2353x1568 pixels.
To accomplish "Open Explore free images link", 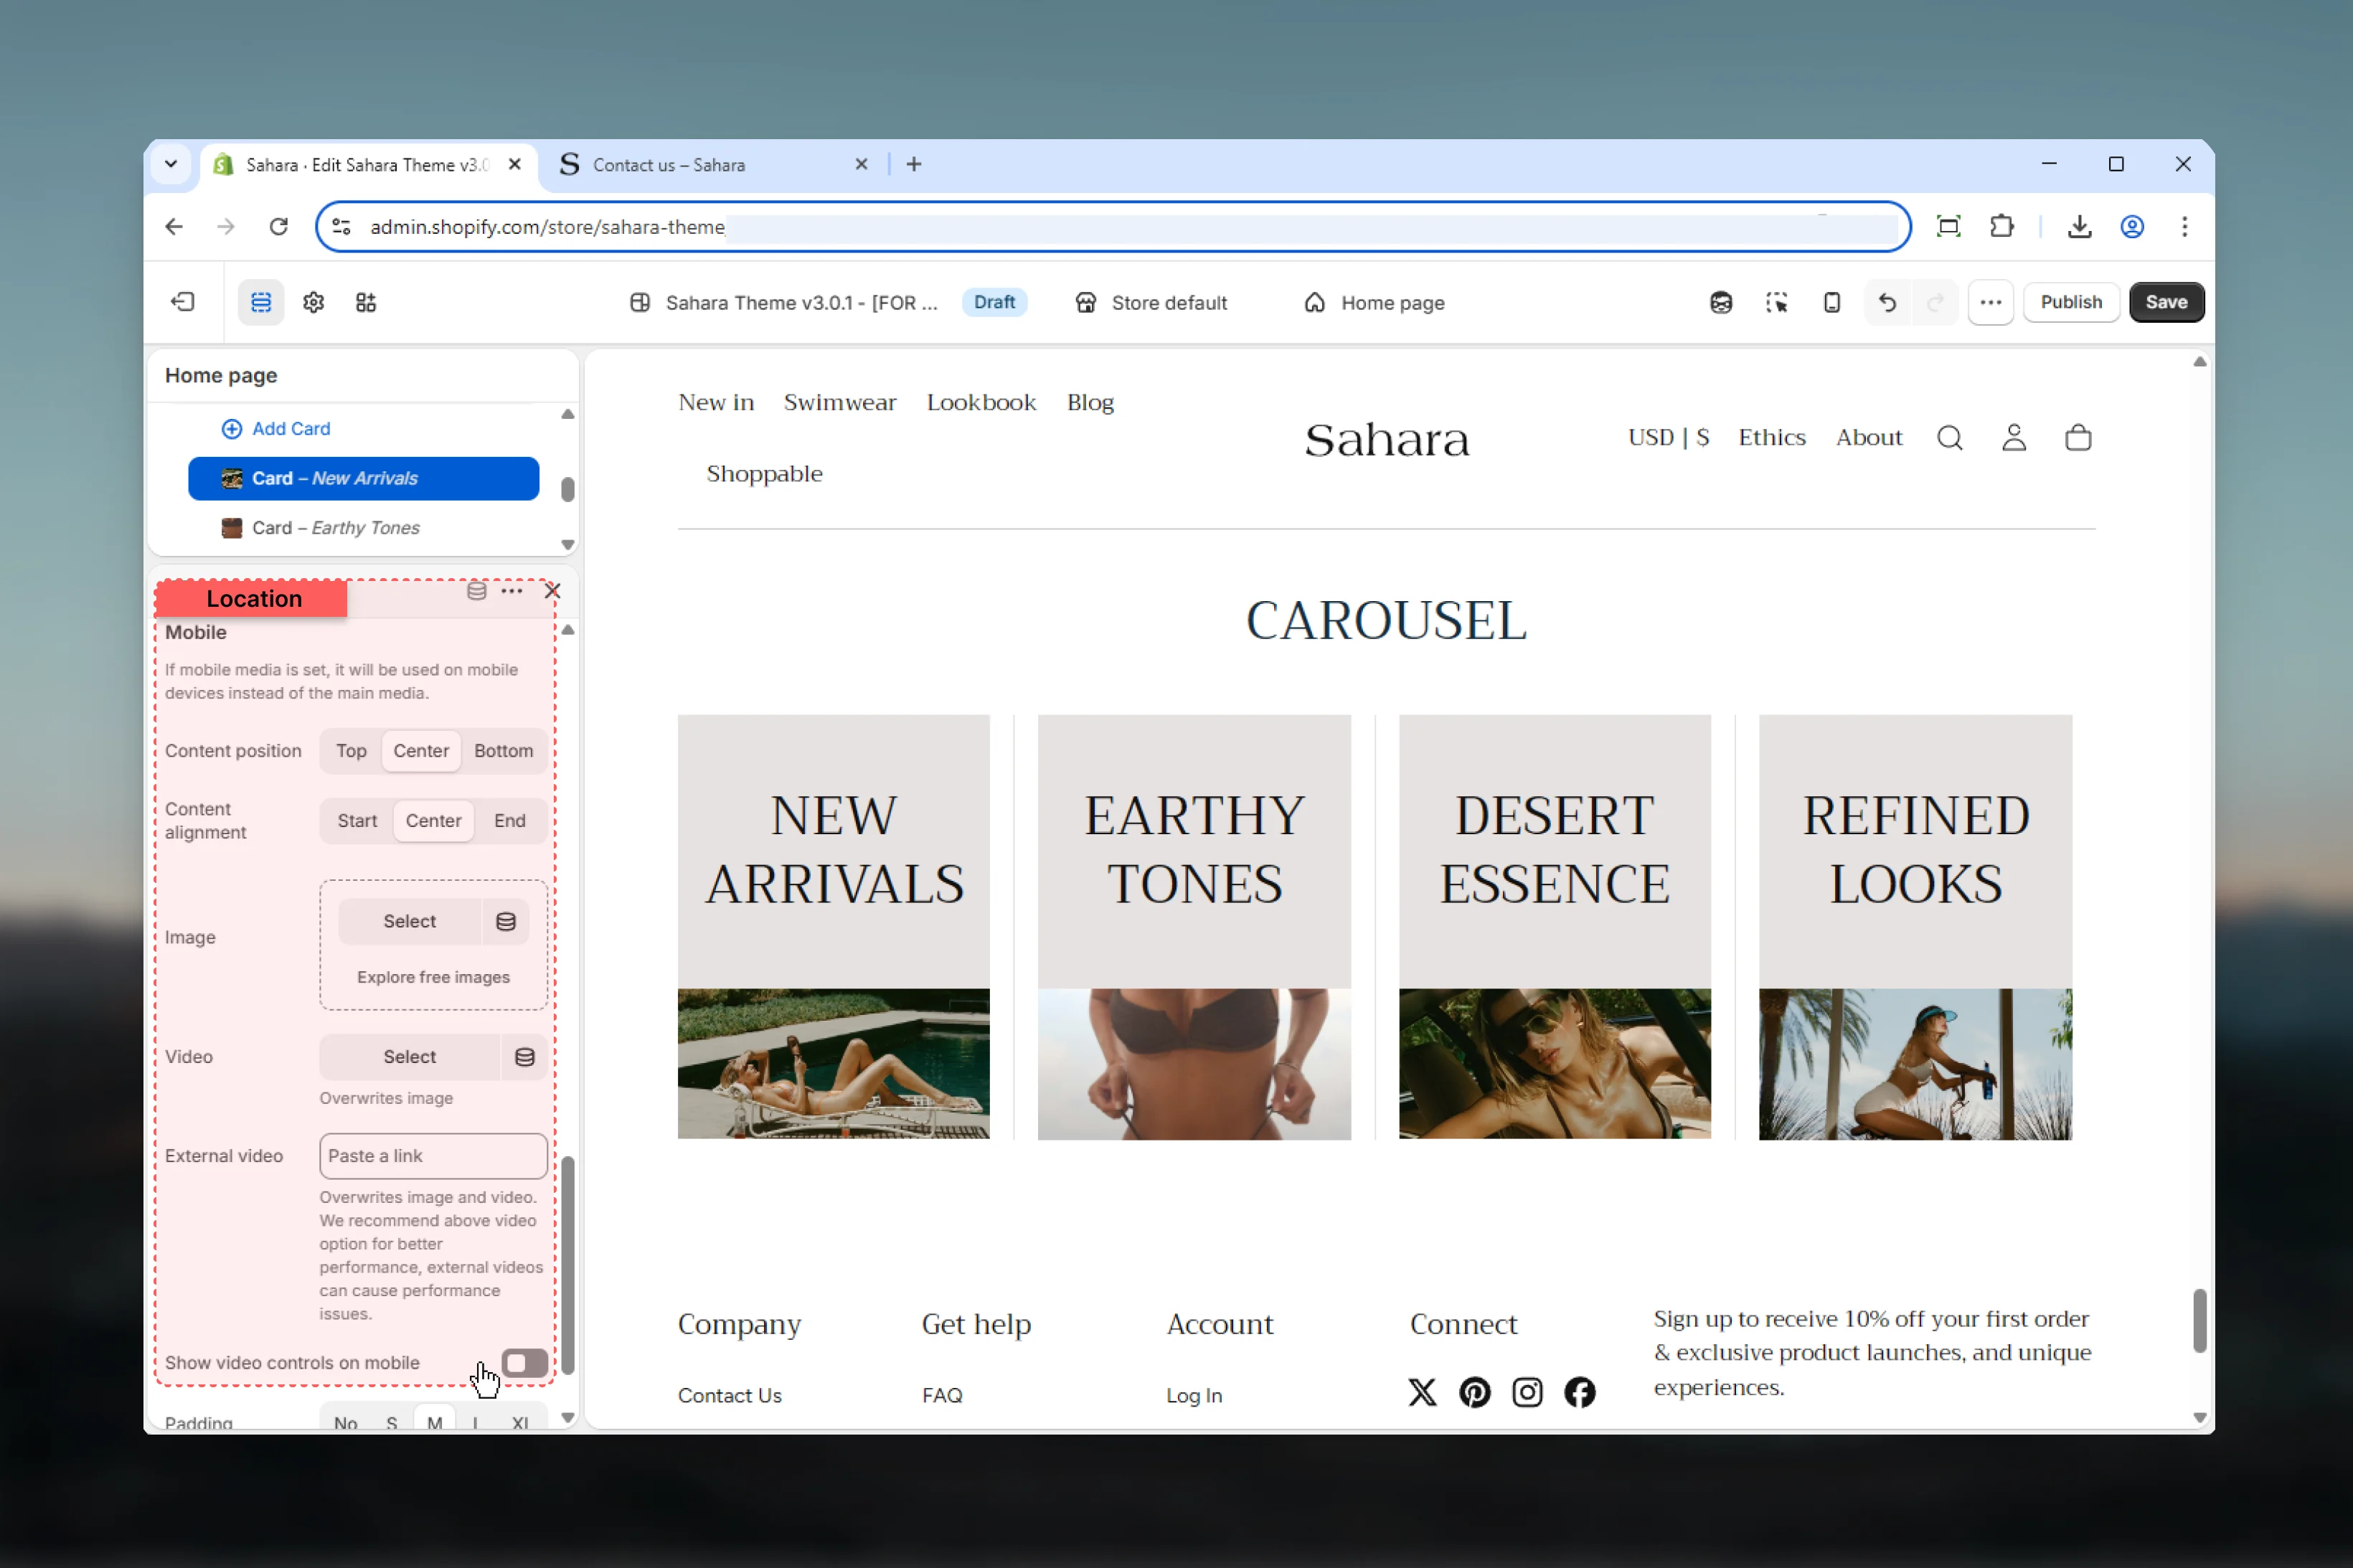I will point(433,977).
